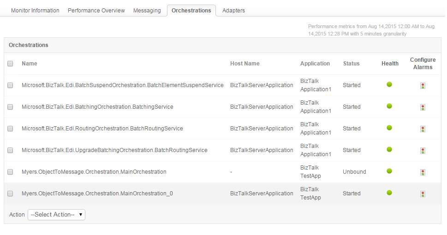This screenshot has height=235, width=447.
Task: Tick checkbox for BatchElementSuspendService orchestration
Action: pos(10,85)
